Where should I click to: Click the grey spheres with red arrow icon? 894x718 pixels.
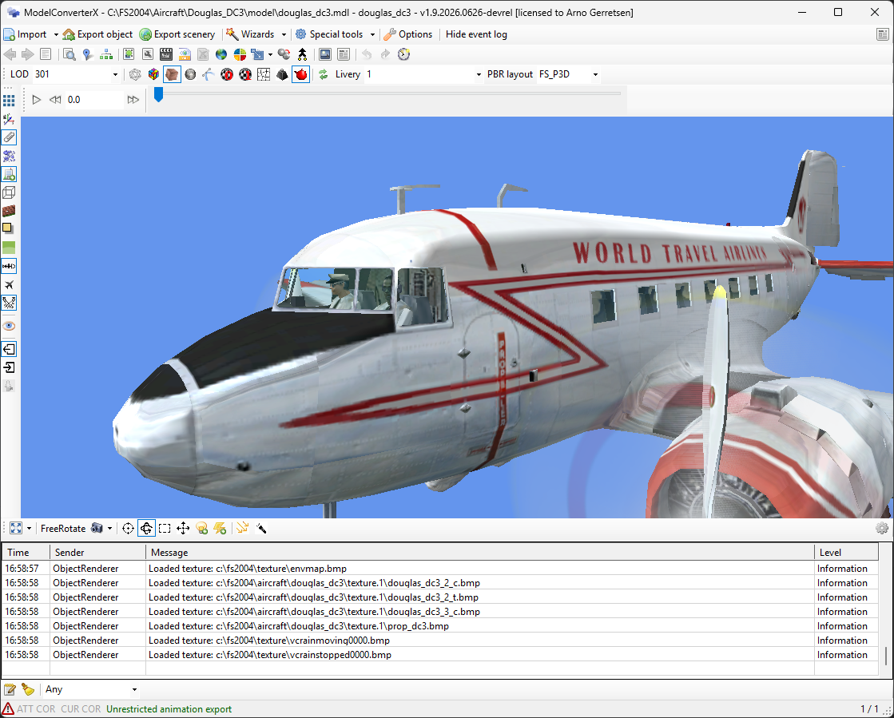284,54
